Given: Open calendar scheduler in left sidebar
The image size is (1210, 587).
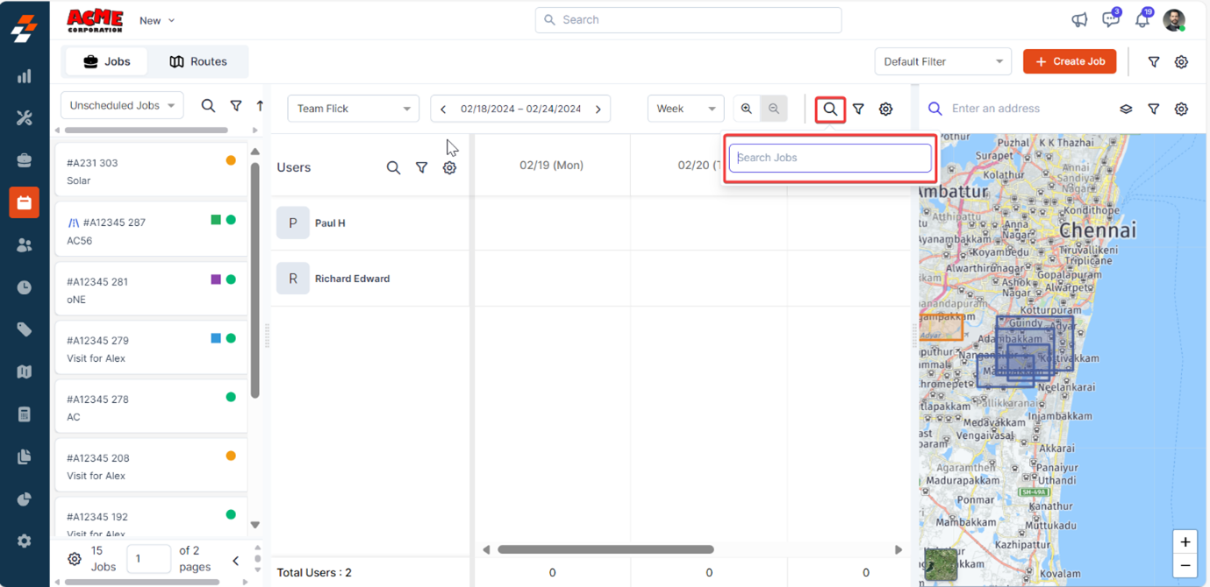Looking at the screenshot, I should click(x=24, y=202).
